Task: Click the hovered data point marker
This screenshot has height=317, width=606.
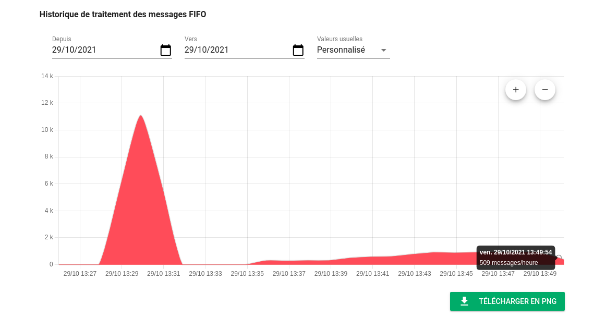Action: [x=559, y=258]
